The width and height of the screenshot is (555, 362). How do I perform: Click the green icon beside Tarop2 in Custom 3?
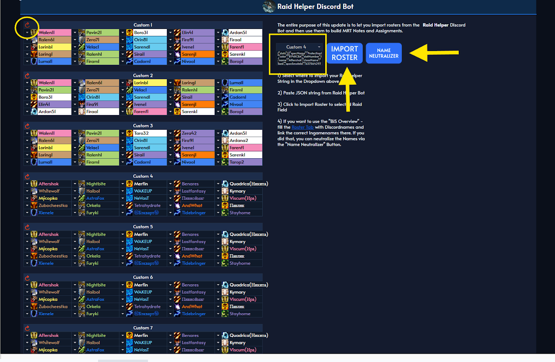point(225,162)
